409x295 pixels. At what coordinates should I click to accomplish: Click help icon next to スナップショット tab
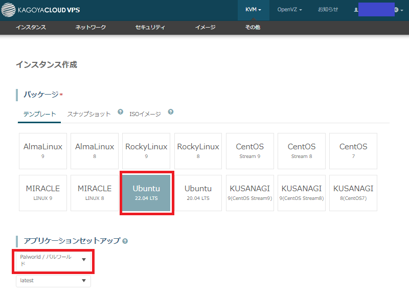[x=120, y=112]
